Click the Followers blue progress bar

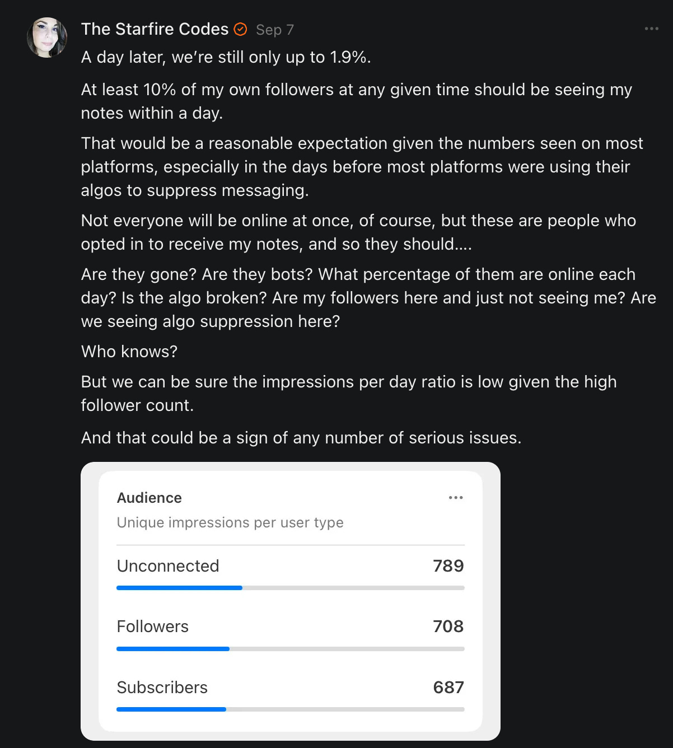173,649
